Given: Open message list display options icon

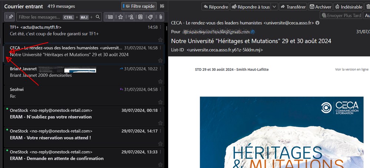Looking at the screenshot, I should click(162, 6).
